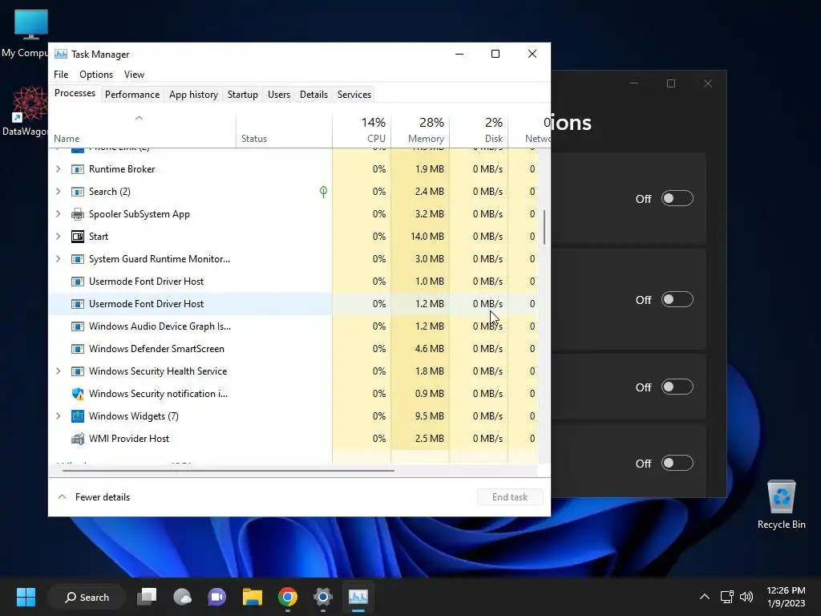The width and height of the screenshot is (821, 616).
Task: Click the System Guard Runtime Monitor icon
Action: pyautogui.click(x=78, y=259)
